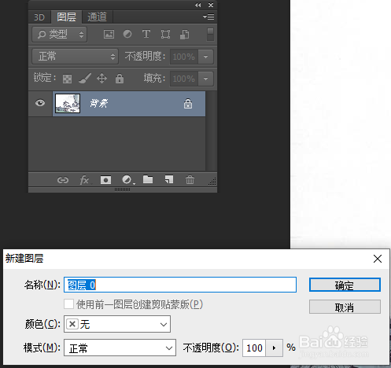The width and height of the screenshot is (391, 368).
Task: Open the layers panel flyout menu
Action: [x=208, y=17]
